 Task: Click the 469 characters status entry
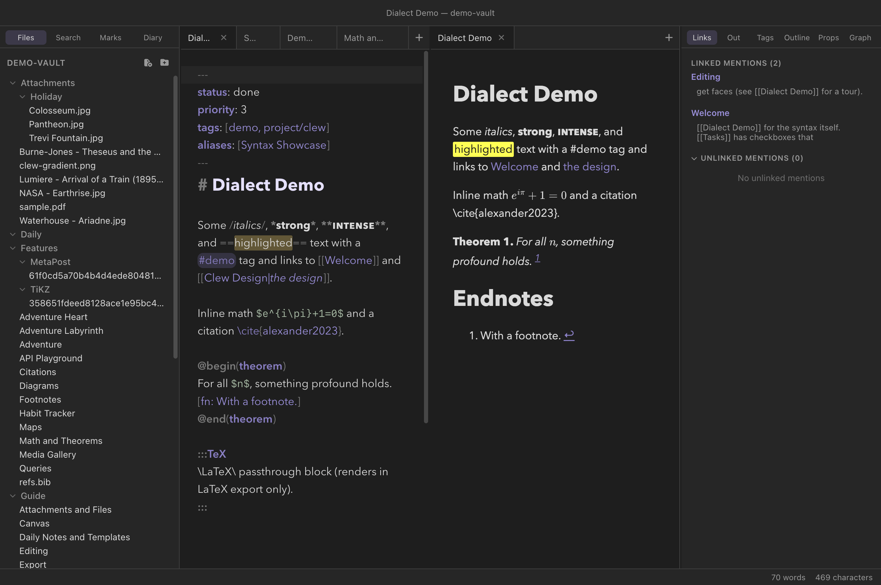pyautogui.click(x=844, y=577)
